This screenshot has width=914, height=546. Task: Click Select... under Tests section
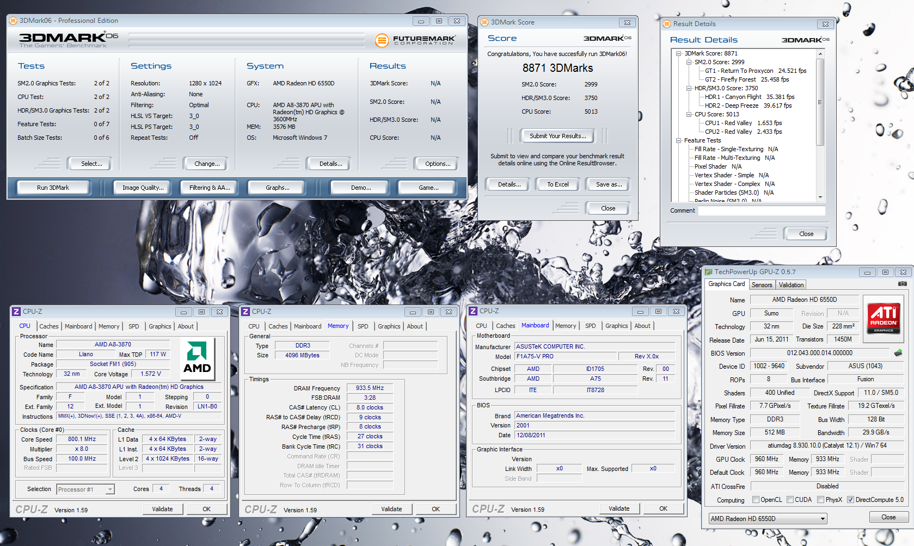point(91,164)
